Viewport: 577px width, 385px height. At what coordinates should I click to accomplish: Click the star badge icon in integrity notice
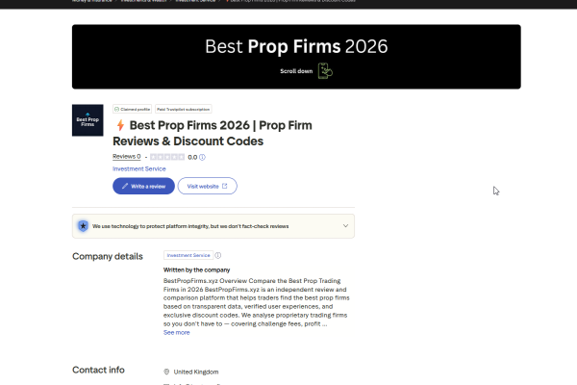[x=84, y=226]
